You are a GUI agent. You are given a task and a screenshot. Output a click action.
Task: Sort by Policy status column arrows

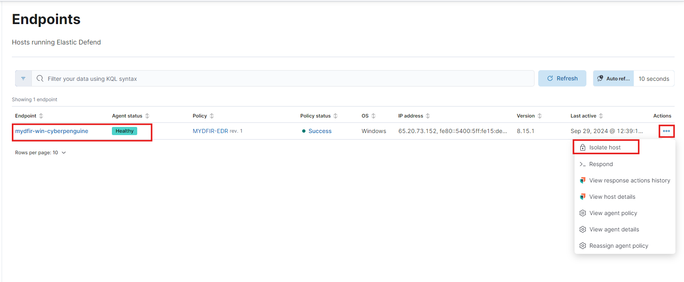click(336, 116)
